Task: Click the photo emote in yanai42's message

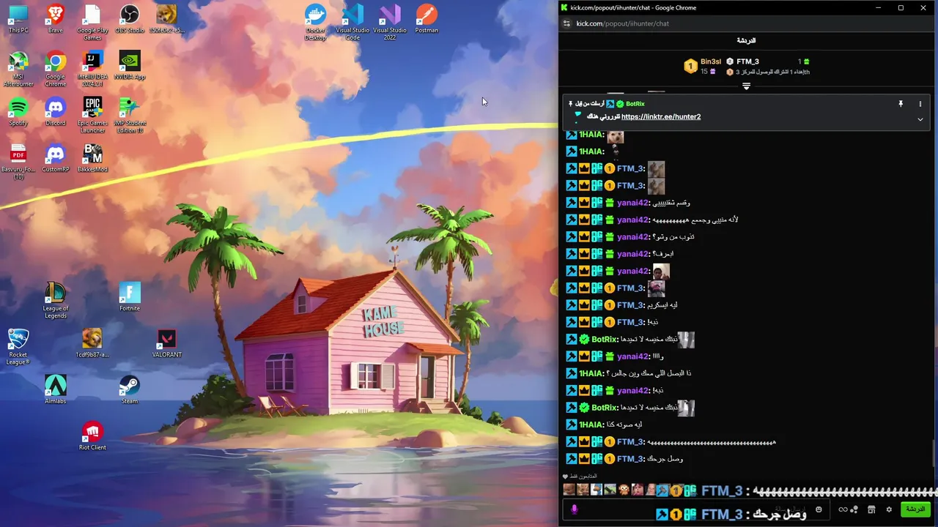Action: click(x=660, y=271)
